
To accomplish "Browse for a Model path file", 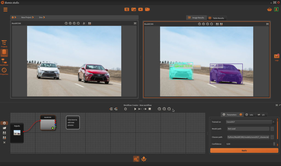I will click(272, 128).
